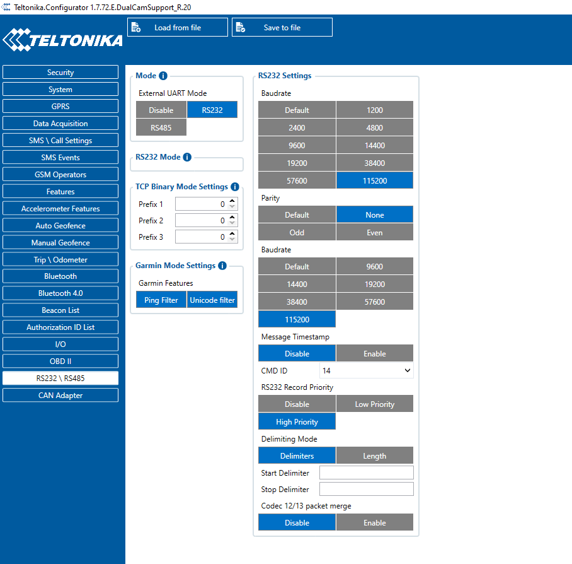Screen dimensions: 572x564
Task: Select RS232 External UART Mode
Action: 212,110
